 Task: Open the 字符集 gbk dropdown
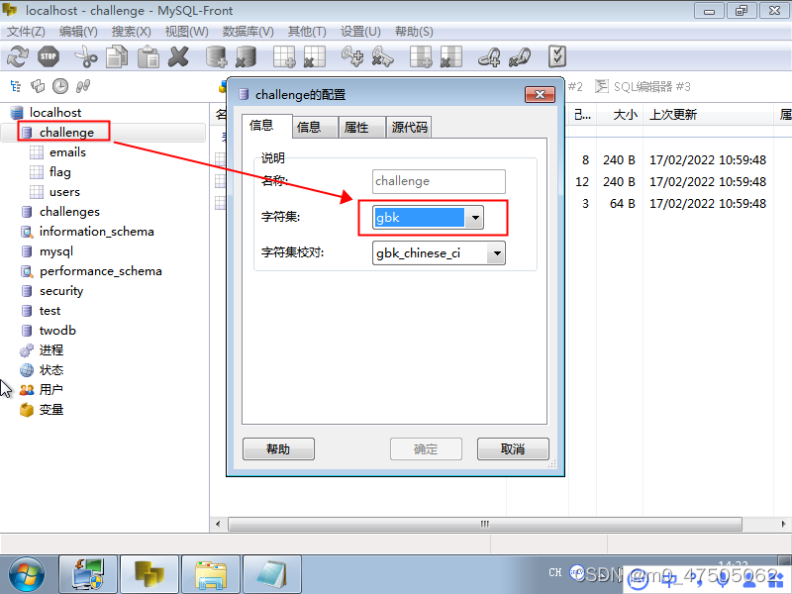pos(475,218)
